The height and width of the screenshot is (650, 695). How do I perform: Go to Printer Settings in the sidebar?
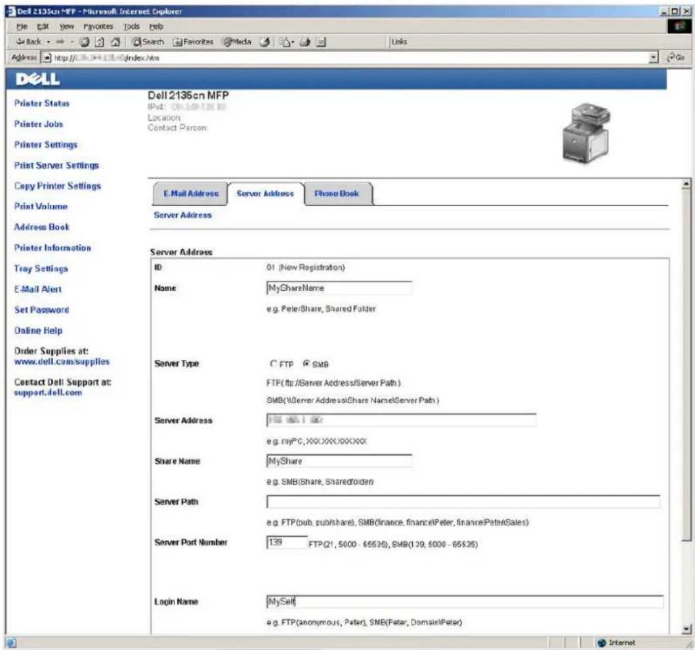click(x=46, y=144)
